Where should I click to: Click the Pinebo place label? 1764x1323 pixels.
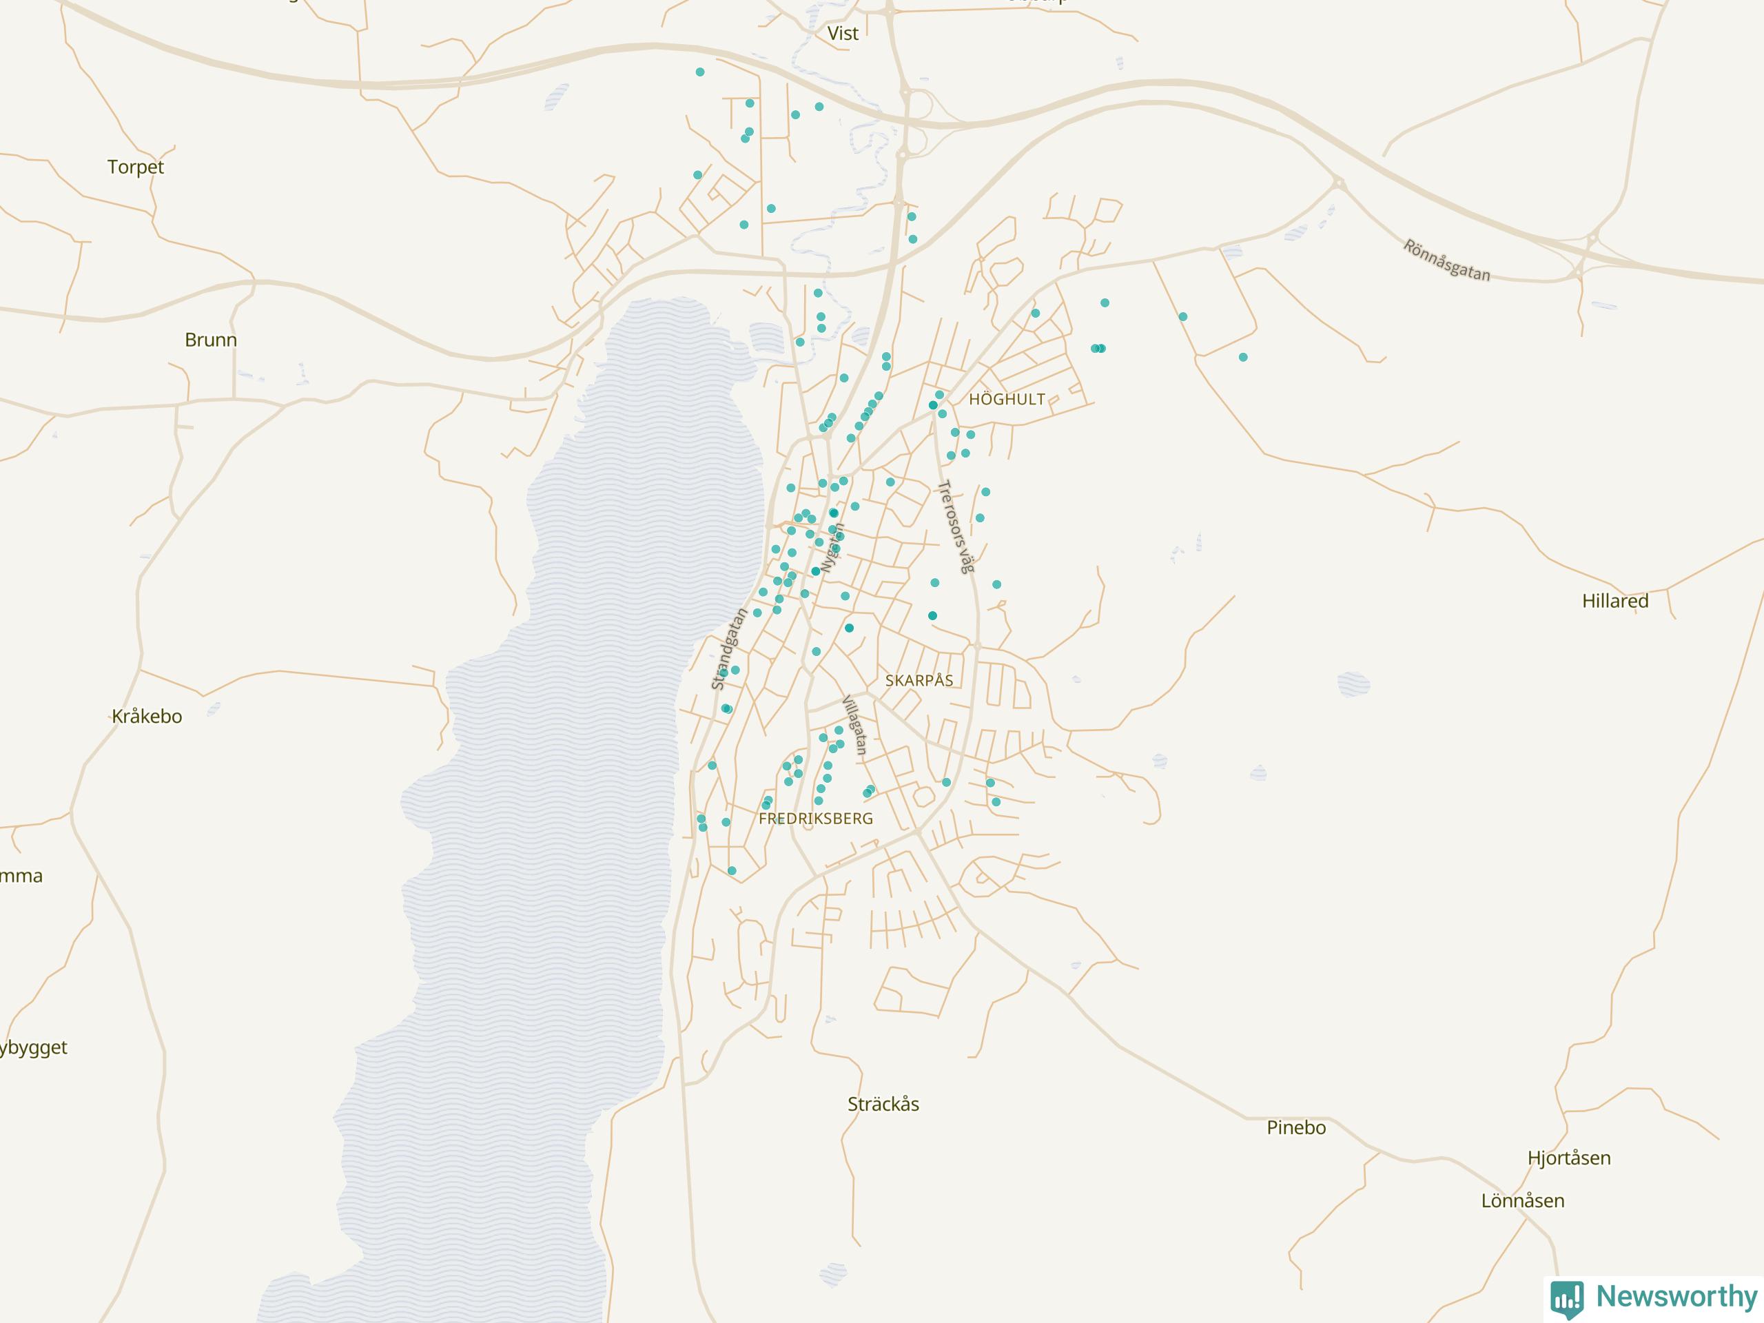click(1296, 1127)
